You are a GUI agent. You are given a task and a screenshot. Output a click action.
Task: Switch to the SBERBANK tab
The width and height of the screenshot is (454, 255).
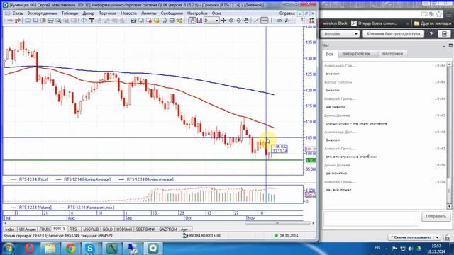[x=145, y=229]
